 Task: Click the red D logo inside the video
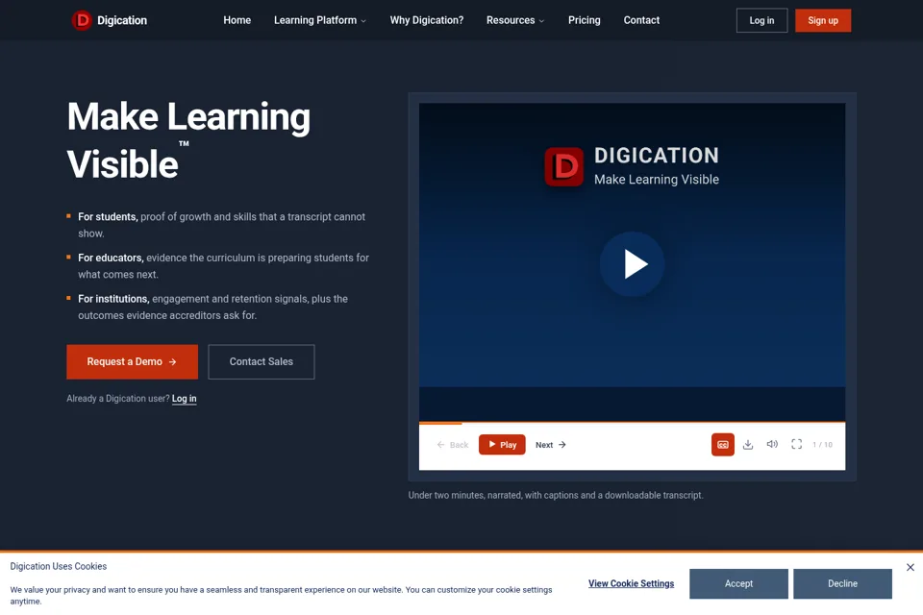563,166
